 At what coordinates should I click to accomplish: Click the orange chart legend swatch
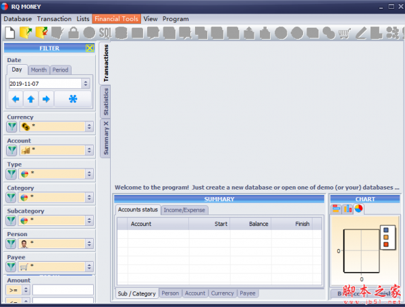pyautogui.click(x=386, y=237)
